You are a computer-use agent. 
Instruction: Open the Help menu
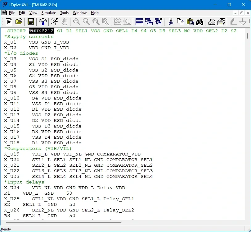[x=95, y=13]
